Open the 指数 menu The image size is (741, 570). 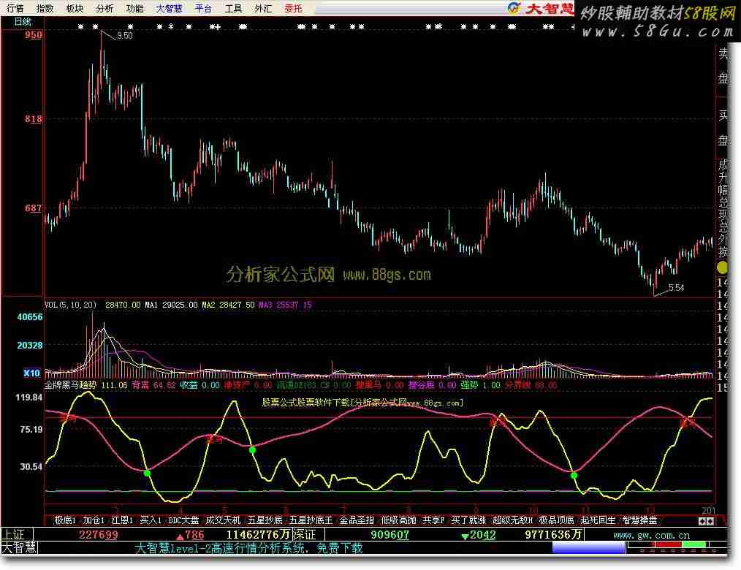45,8
